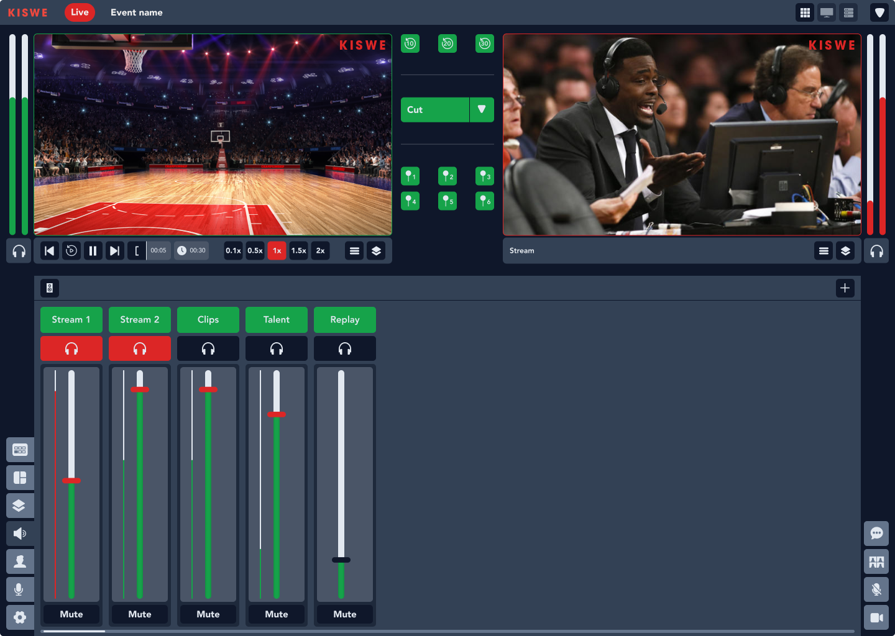The height and width of the screenshot is (636, 895).
Task: Select the Clips channel tab
Action: [208, 319]
